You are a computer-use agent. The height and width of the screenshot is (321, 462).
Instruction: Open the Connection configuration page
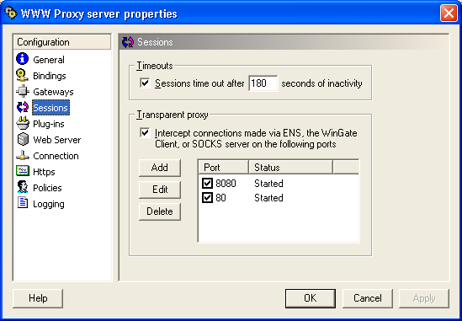click(x=56, y=156)
